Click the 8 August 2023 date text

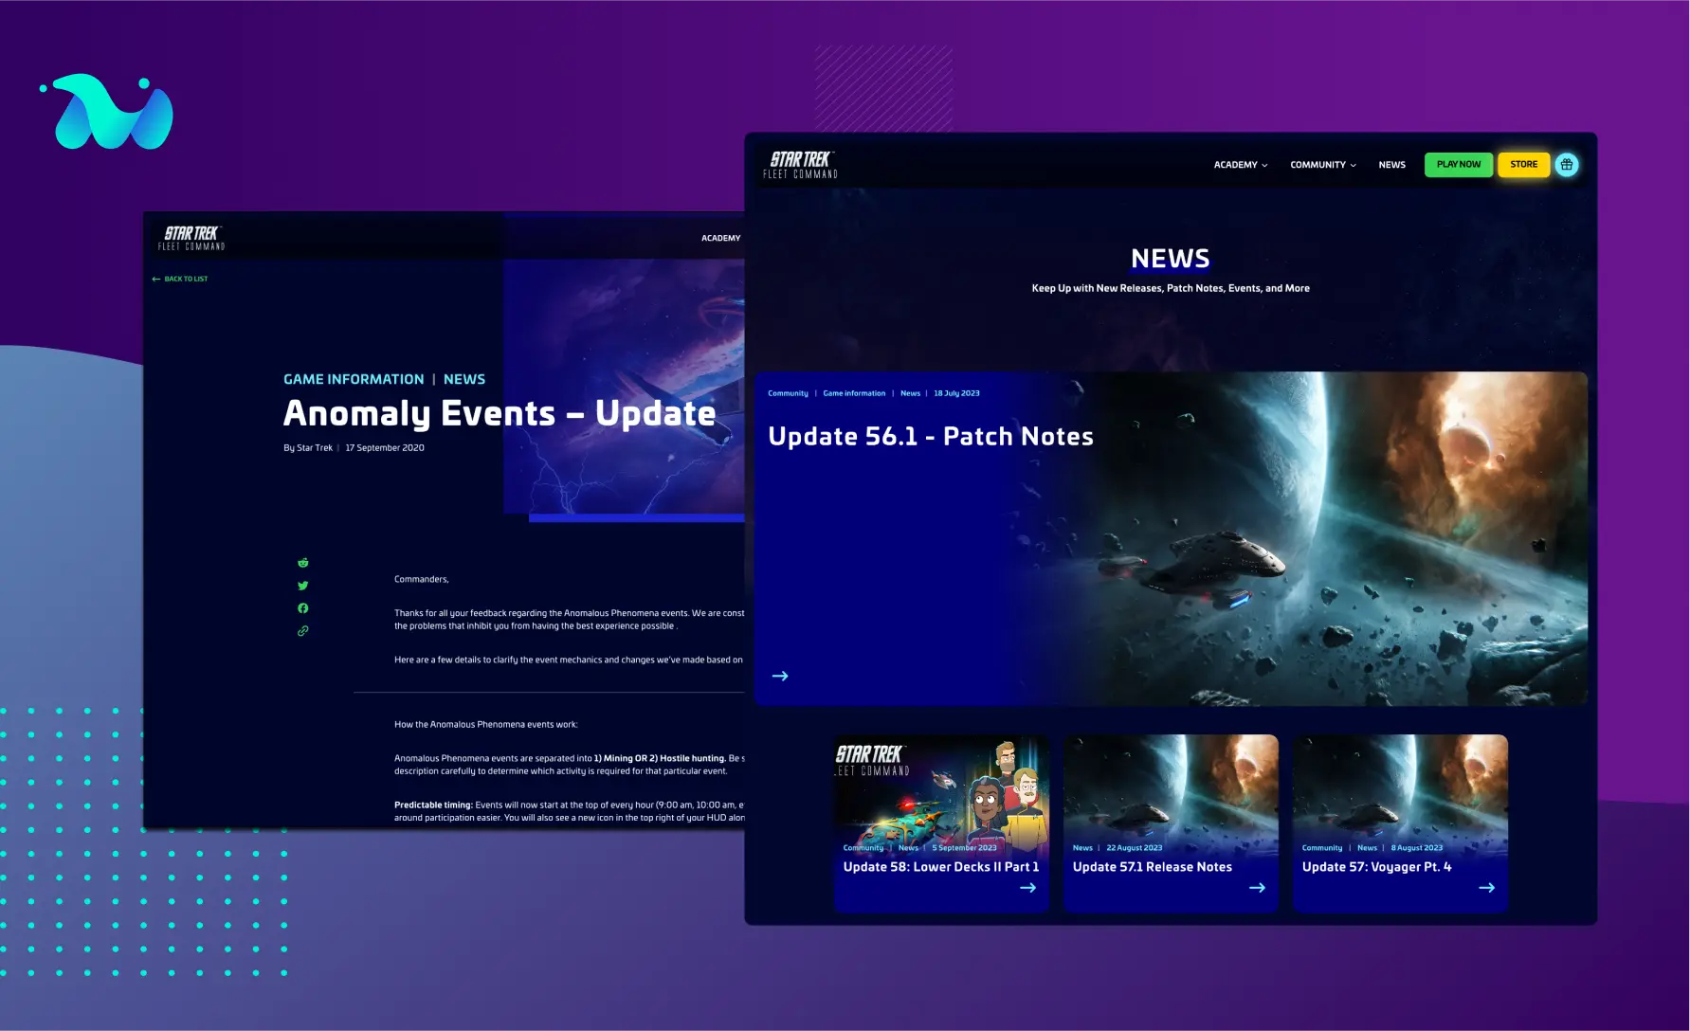pos(1417,848)
